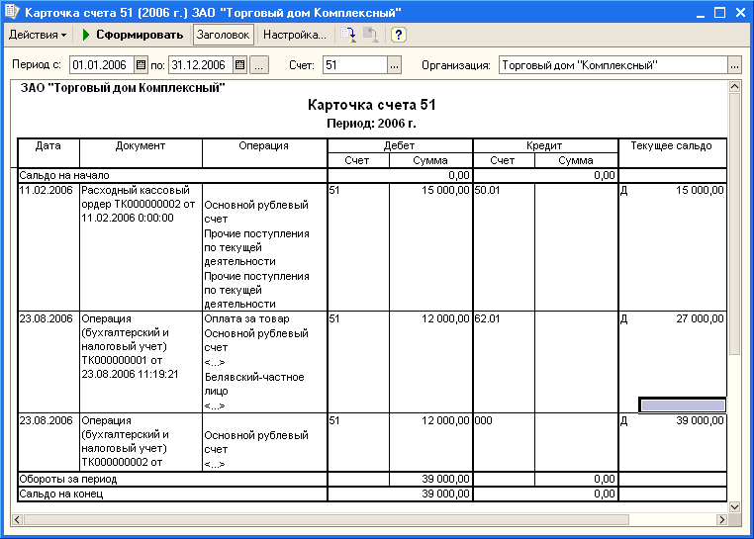Open calendar for the start date
The height and width of the screenshot is (539, 754).
click(141, 65)
